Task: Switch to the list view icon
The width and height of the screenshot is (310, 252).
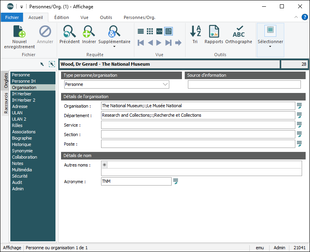Action: click(x=141, y=31)
